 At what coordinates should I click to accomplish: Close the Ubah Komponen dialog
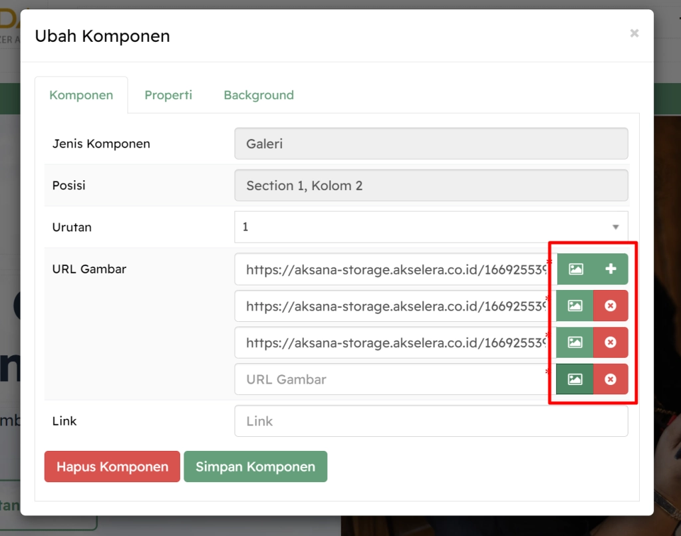click(634, 33)
